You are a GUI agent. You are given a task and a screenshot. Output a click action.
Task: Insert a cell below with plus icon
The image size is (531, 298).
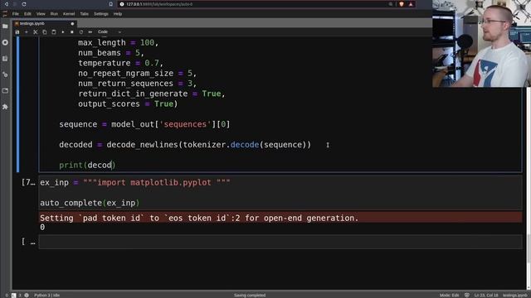click(x=27, y=32)
